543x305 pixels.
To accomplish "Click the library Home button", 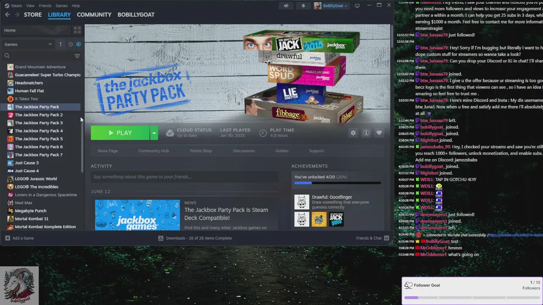I will click(x=36, y=30).
